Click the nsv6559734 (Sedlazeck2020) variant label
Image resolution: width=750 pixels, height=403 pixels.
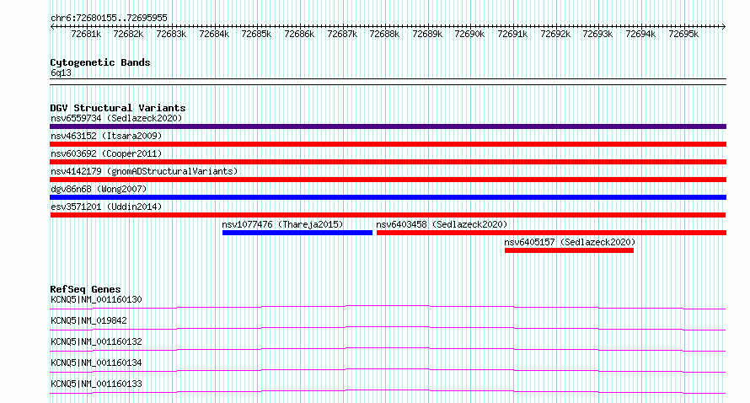tap(116, 118)
